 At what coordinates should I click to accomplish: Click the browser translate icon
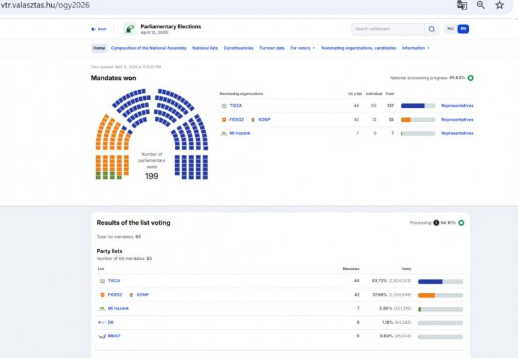[x=462, y=5]
